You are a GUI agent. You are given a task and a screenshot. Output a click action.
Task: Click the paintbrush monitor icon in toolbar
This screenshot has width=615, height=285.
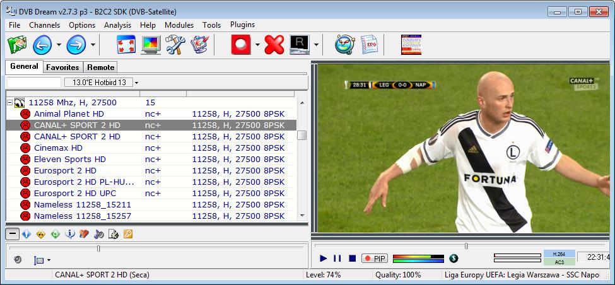[200, 45]
